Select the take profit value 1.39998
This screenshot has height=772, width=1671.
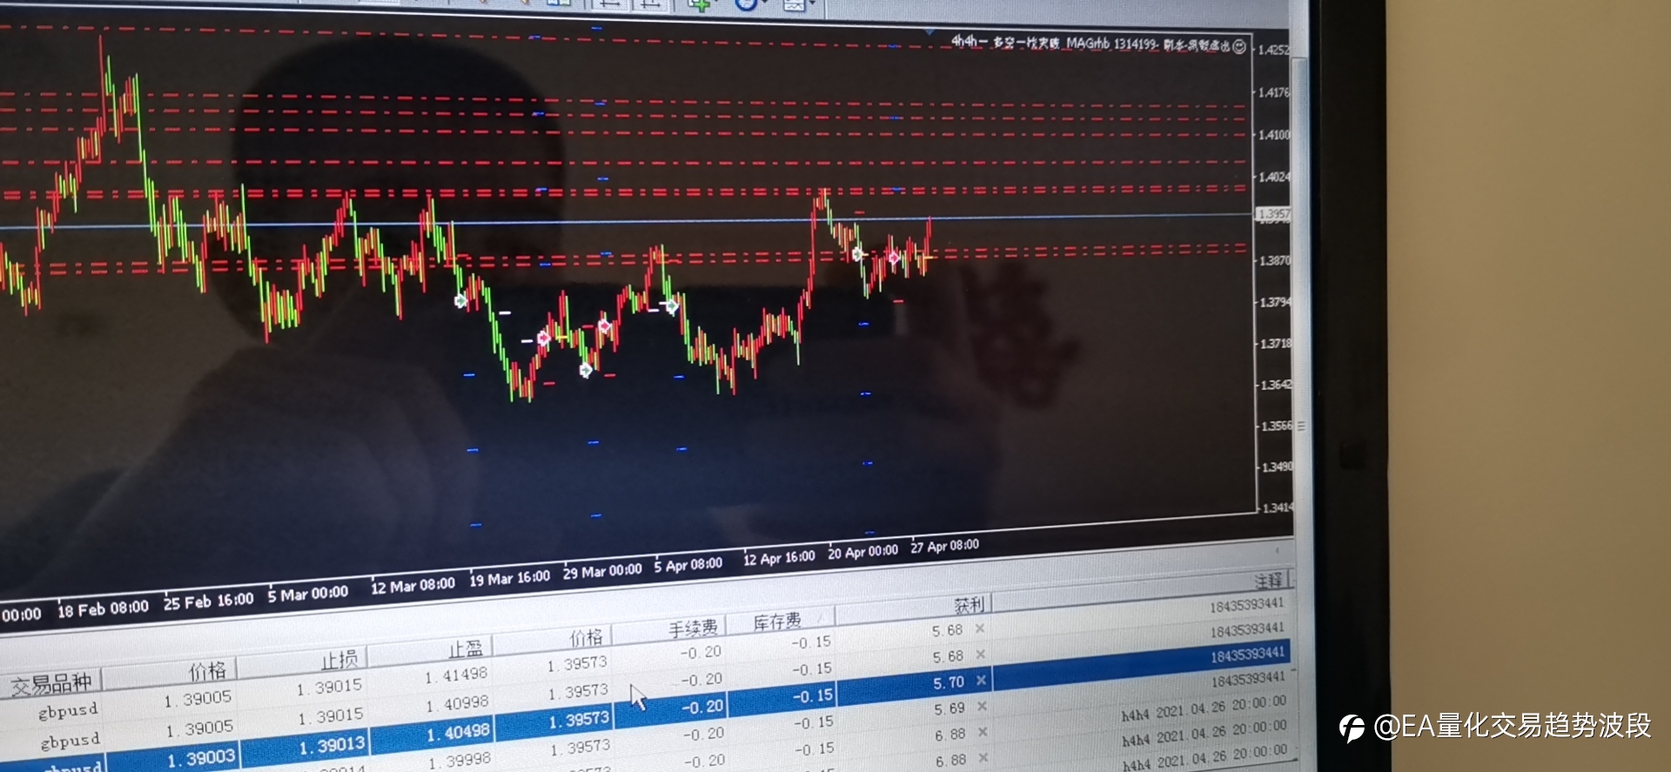[x=459, y=761]
